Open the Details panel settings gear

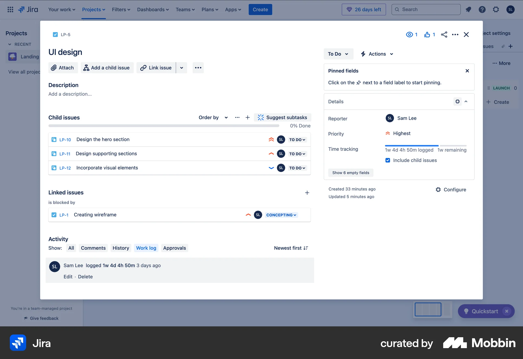457,101
